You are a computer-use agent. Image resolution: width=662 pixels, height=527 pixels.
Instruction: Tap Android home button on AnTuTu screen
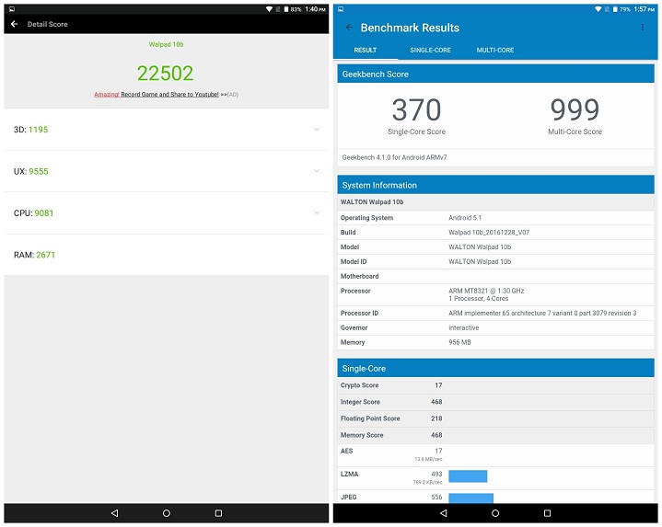coord(167,513)
